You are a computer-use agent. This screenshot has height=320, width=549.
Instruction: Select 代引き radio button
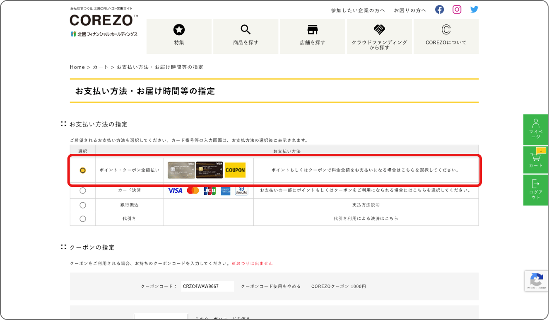coord(83,219)
